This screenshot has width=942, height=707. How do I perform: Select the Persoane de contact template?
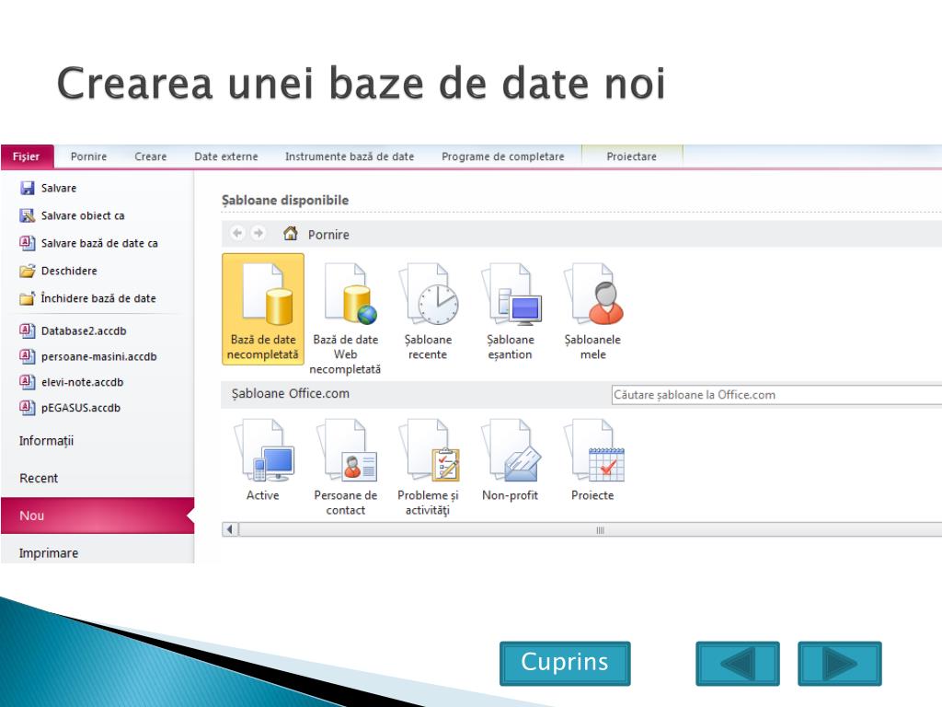coord(346,467)
